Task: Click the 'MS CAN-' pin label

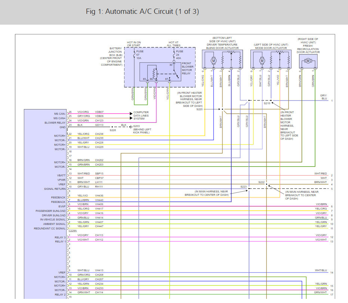Action: 60,114
